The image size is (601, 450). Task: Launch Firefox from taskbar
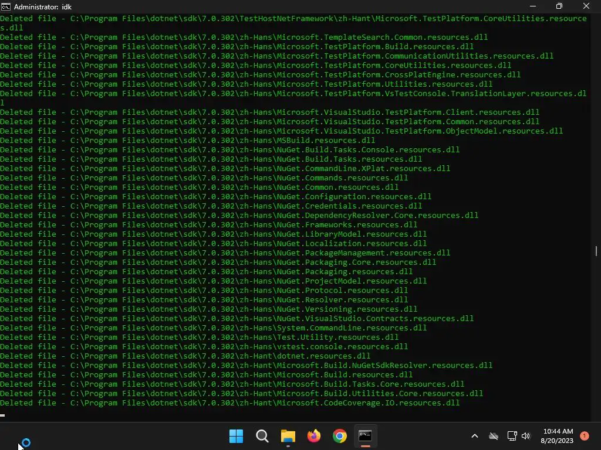tap(314, 436)
